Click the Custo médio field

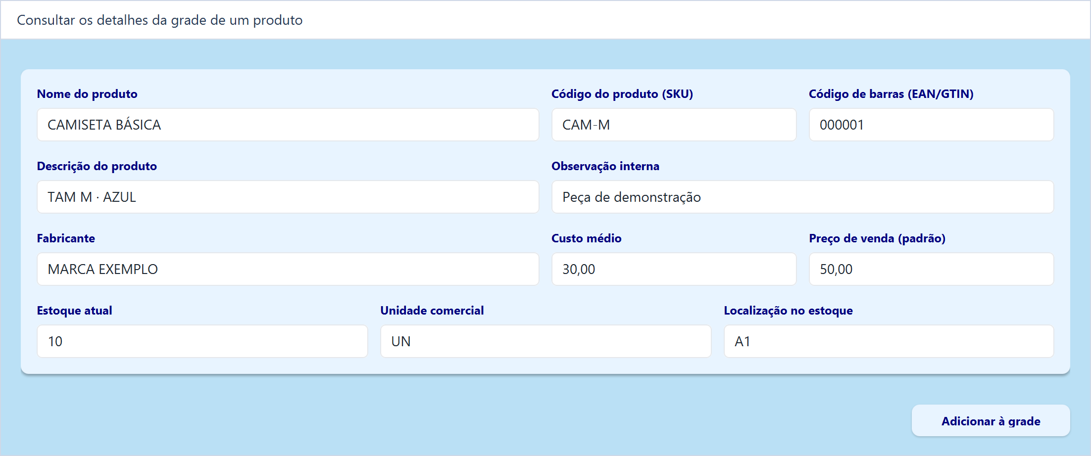[x=674, y=269]
